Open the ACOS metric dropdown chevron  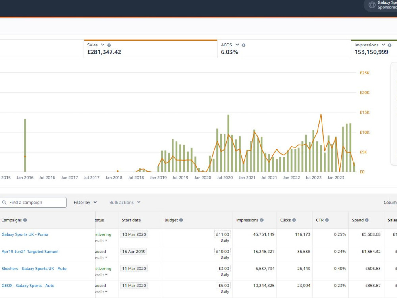pos(237,45)
